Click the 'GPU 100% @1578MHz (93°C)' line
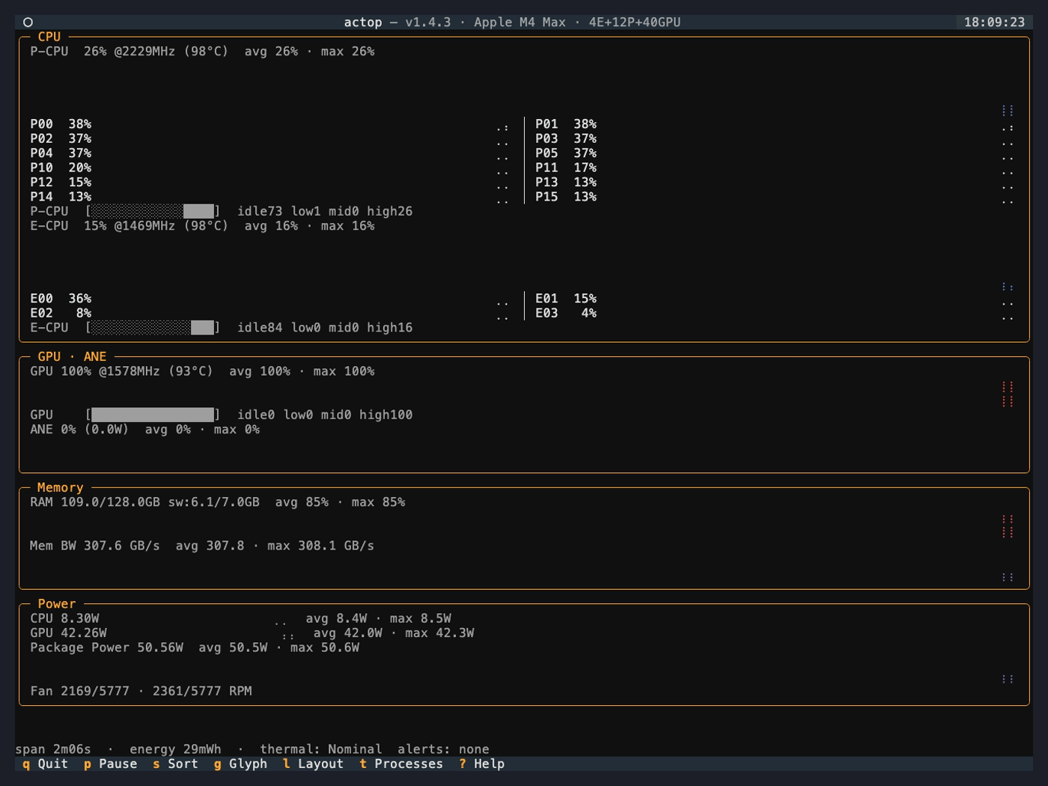The width and height of the screenshot is (1048, 786). (x=202, y=371)
